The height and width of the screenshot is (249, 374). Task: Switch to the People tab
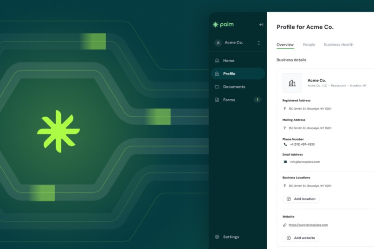pos(309,45)
